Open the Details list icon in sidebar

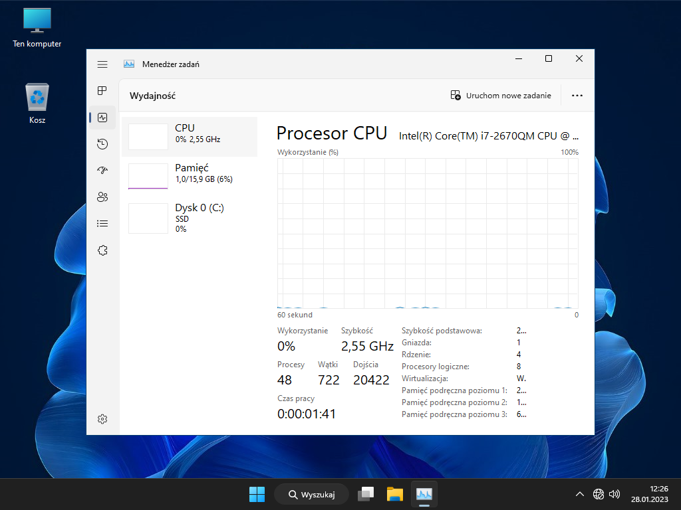pos(102,224)
